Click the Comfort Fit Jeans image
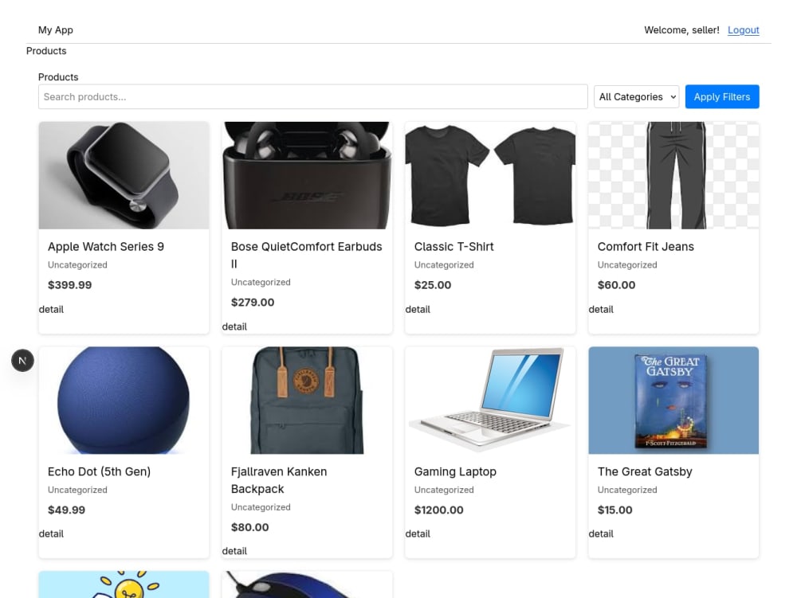Image resolution: width=797 pixels, height=598 pixels. pyautogui.click(x=673, y=175)
